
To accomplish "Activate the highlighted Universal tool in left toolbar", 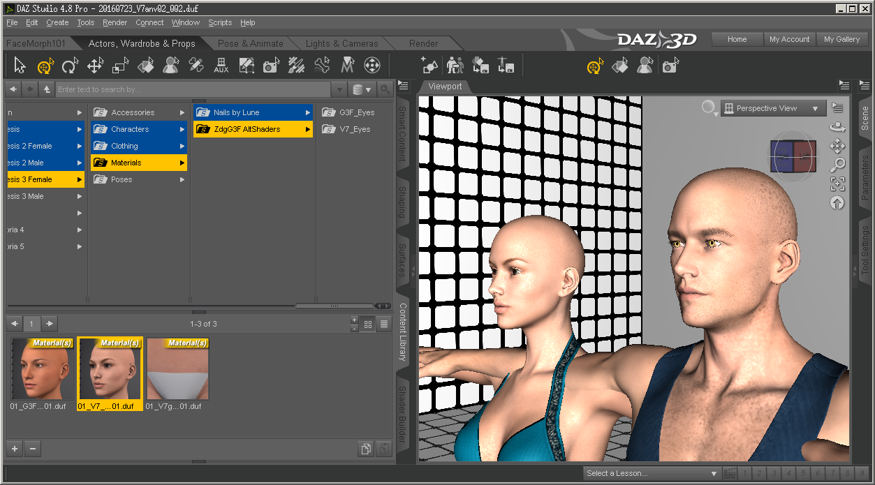I will (45, 66).
